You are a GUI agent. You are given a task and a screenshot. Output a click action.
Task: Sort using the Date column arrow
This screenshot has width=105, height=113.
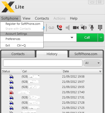point(100,72)
